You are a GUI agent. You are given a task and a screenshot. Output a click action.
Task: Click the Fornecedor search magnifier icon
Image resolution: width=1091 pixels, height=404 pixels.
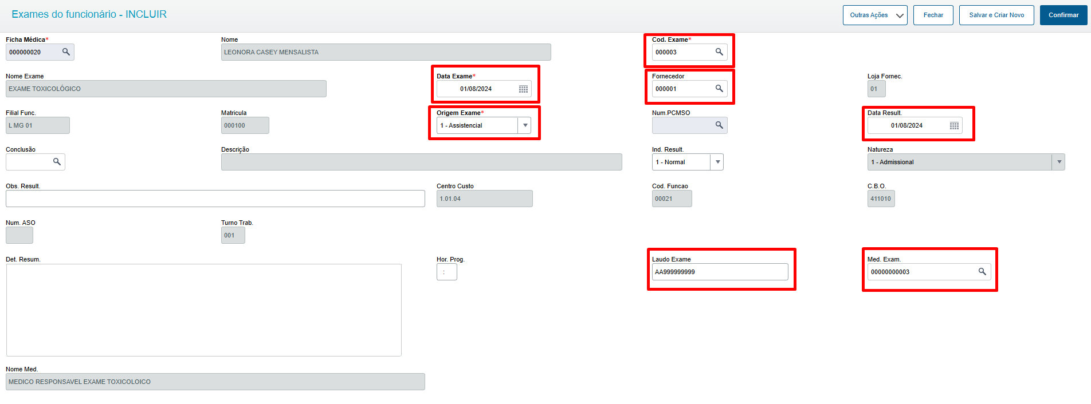pyautogui.click(x=719, y=89)
